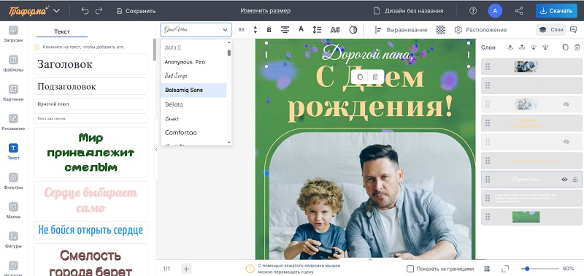Open text color picker A icon
Viewport: 584px width, 276px height.
coord(301,29)
